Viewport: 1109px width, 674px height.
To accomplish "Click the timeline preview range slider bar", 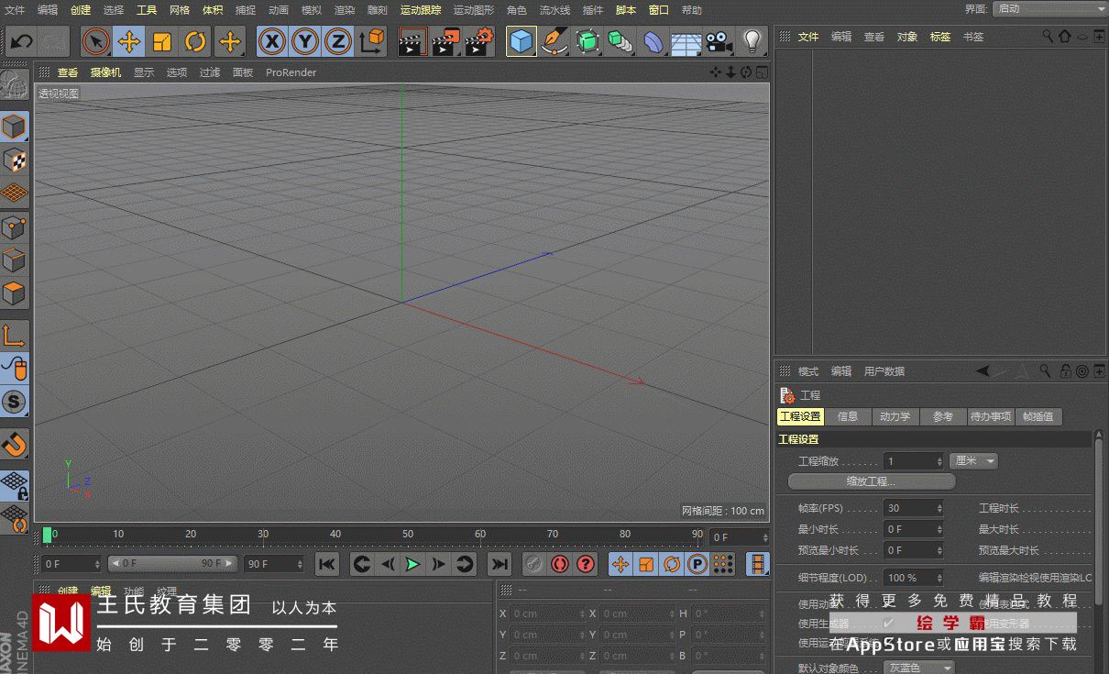I will 172,563.
